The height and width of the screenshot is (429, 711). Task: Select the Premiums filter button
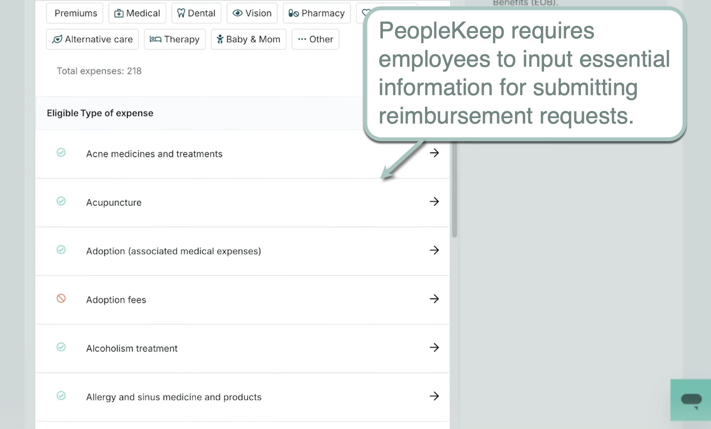coord(75,13)
